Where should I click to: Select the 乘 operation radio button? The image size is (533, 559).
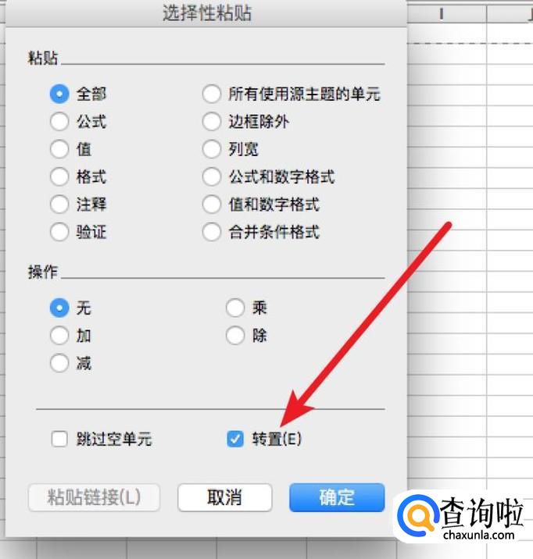[x=235, y=308]
